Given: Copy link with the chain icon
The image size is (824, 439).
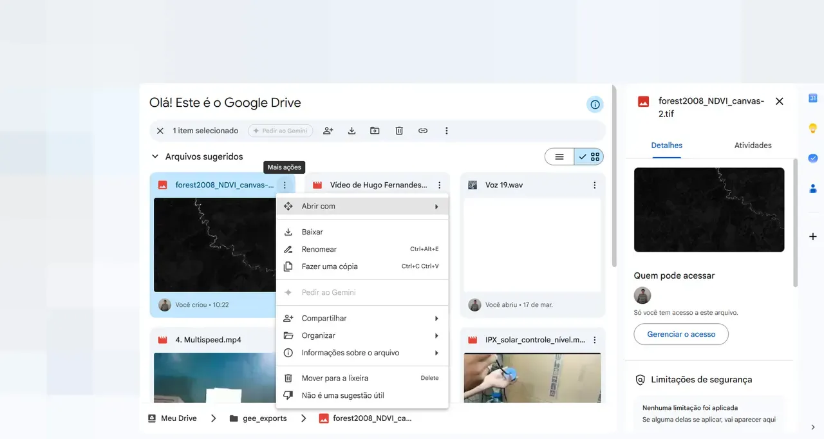Looking at the screenshot, I should tap(423, 131).
